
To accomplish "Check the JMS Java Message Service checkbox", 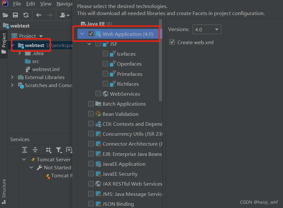I will (x=91, y=194).
